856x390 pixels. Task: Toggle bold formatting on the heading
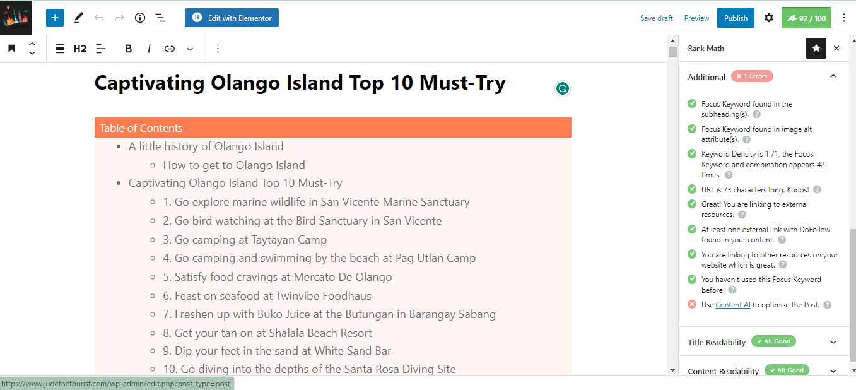click(x=129, y=49)
